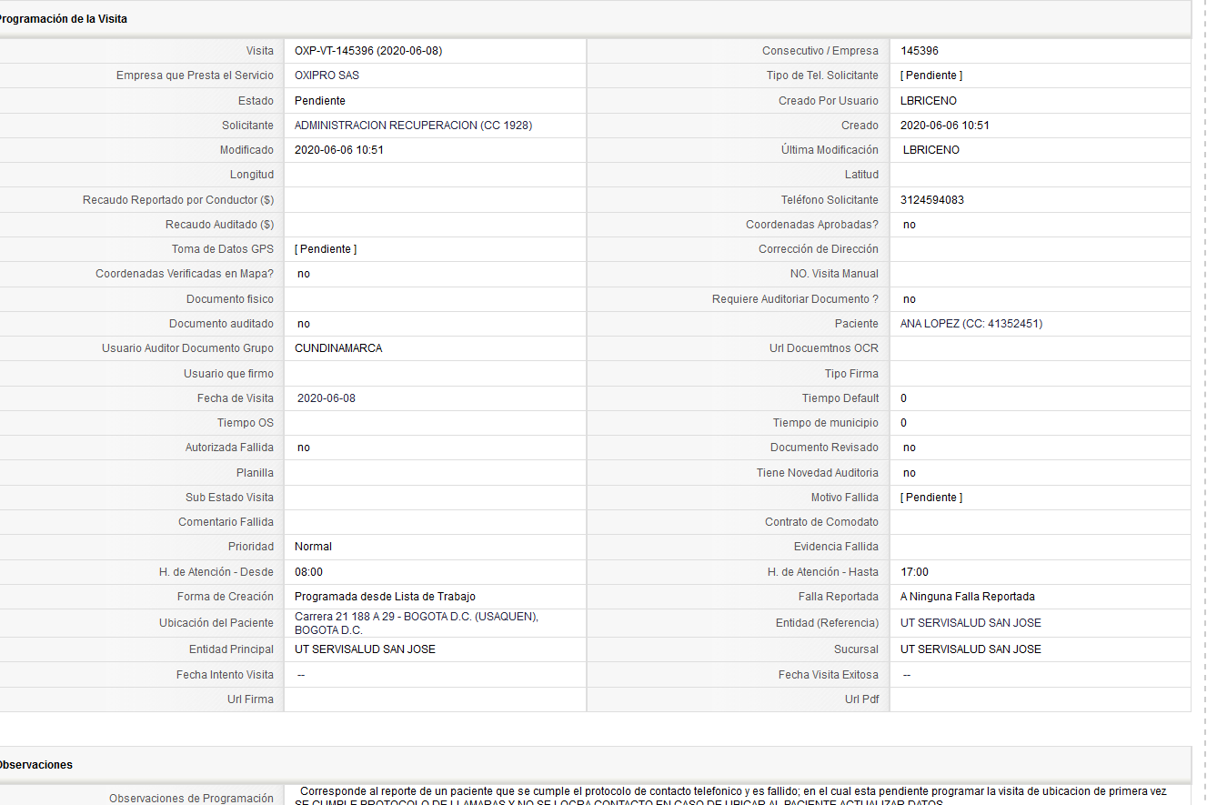
Task: Click Toma de Datos GPS [ Pendiente ] value
Action: point(326,249)
